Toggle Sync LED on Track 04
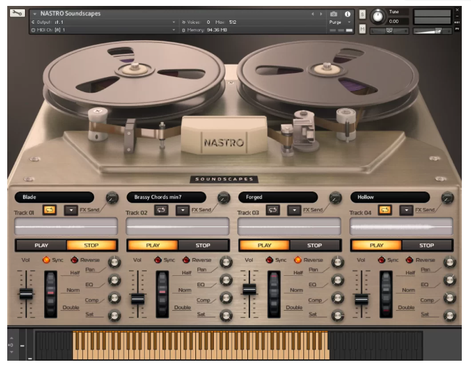The image size is (471, 366). pyautogui.click(x=382, y=260)
